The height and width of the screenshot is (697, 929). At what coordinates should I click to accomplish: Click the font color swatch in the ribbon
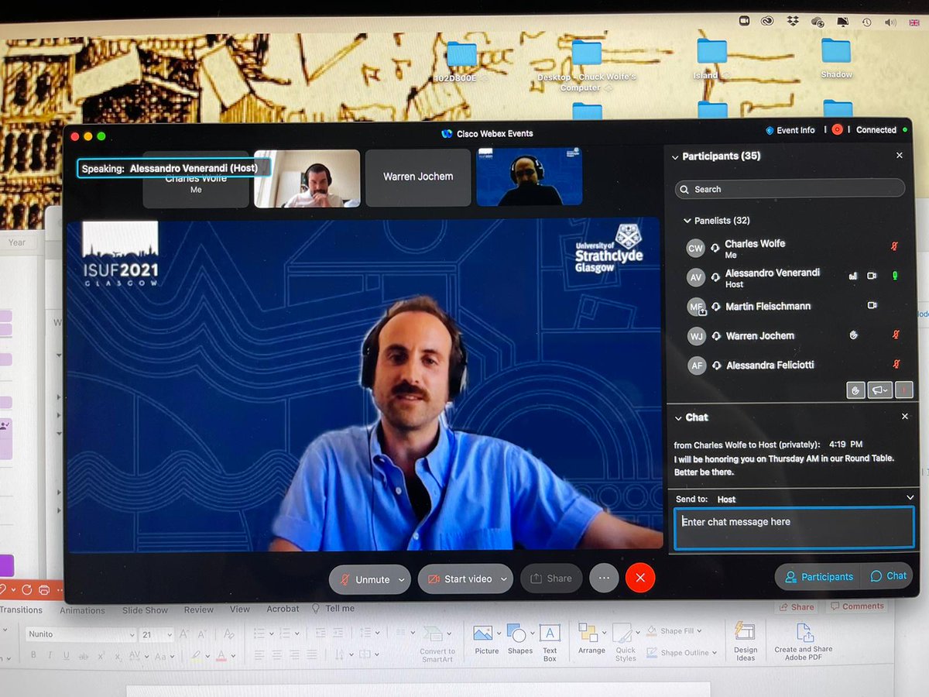pos(223,654)
